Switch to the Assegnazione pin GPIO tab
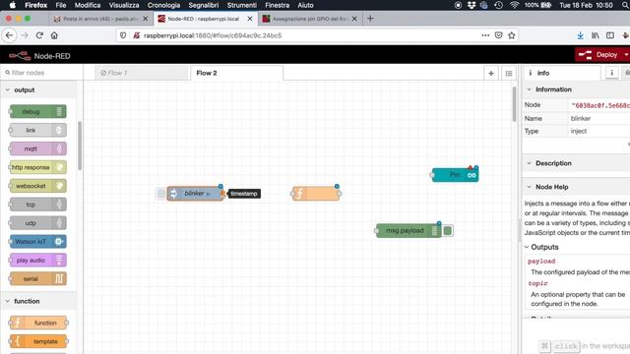The width and height of the screenshot is (630, 354). (x=310, y=19)
